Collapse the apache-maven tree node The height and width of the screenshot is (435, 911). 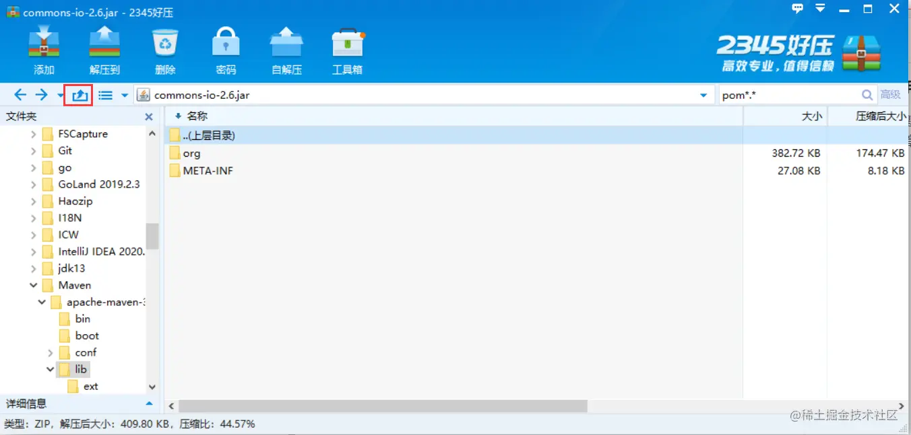(x=42, y=302)
